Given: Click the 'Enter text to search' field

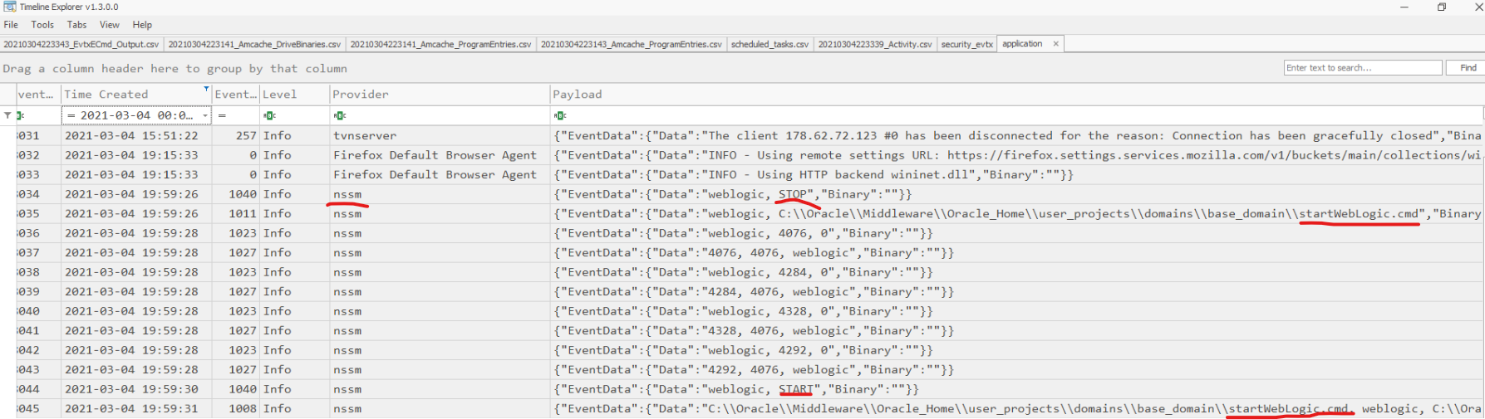Looking at the screenshot, I should click(x=1362, y=68).
